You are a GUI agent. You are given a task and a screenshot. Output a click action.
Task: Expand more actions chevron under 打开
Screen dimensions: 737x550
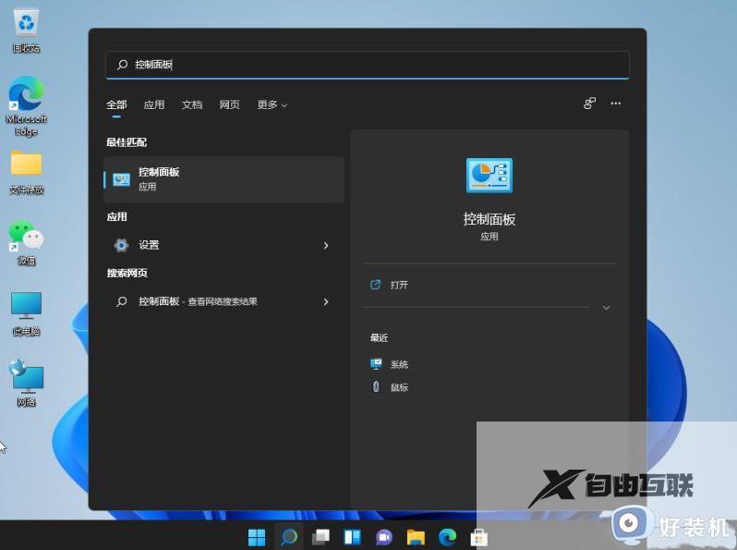607,308
